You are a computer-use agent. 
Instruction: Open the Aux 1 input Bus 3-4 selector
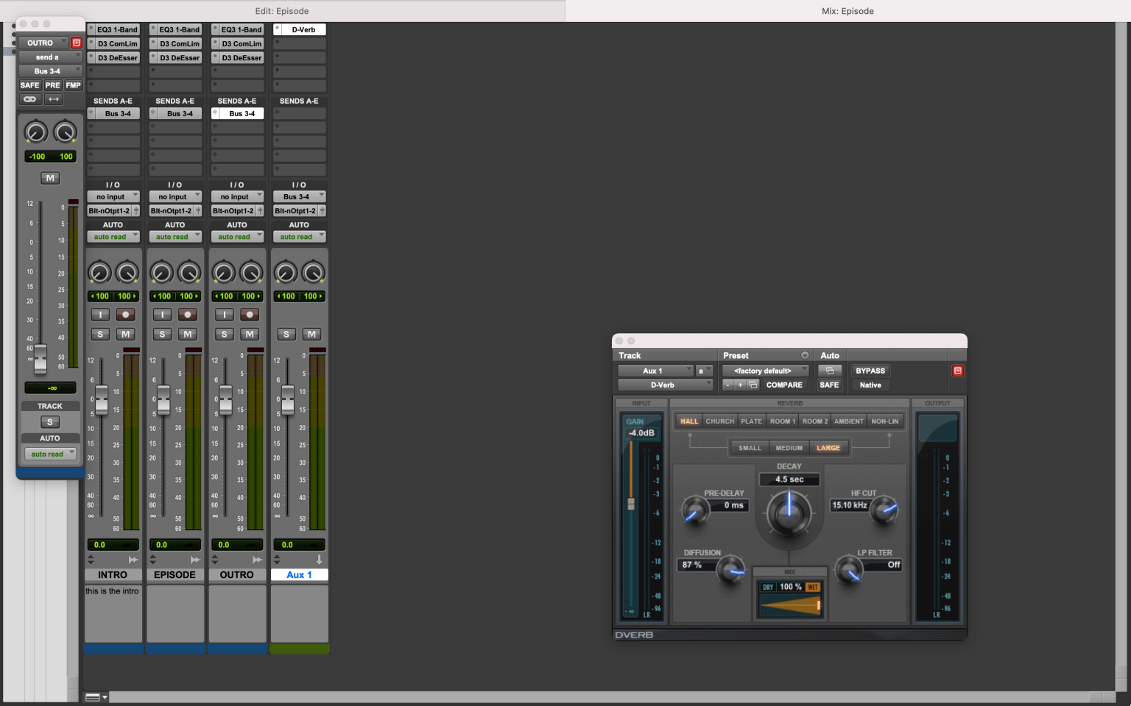tap(299, 196)
